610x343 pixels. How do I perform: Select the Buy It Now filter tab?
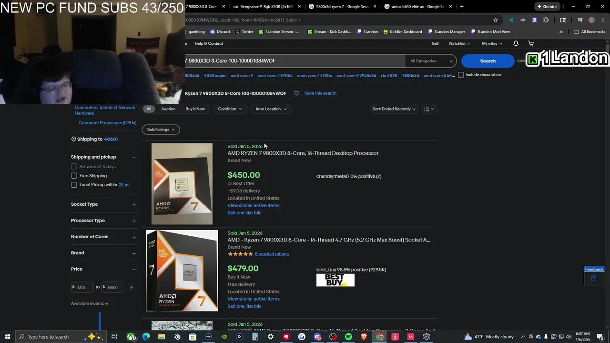[x=195, y=109]
